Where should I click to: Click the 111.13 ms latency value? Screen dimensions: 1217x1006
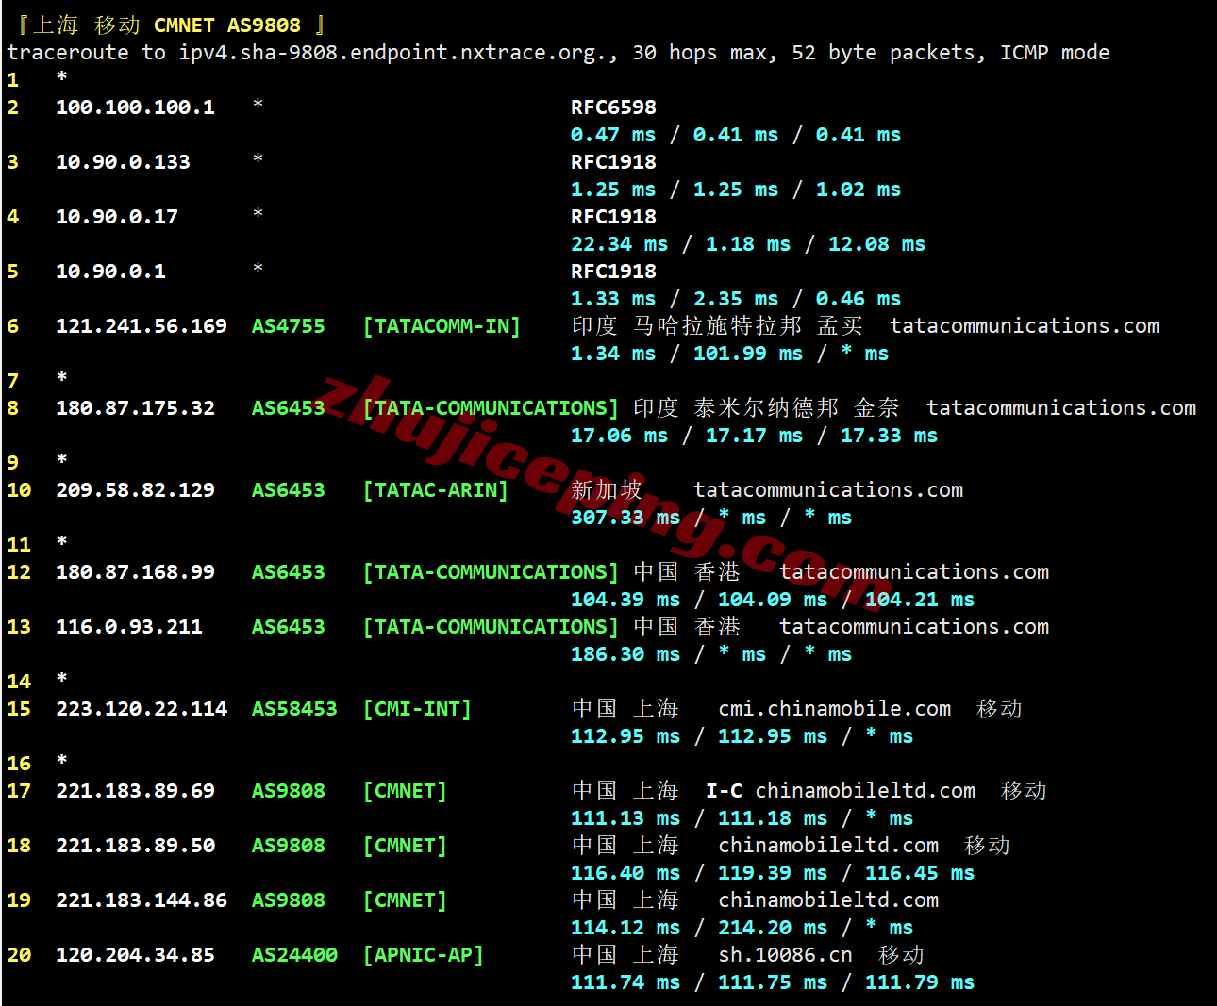(x=625, y=818)
